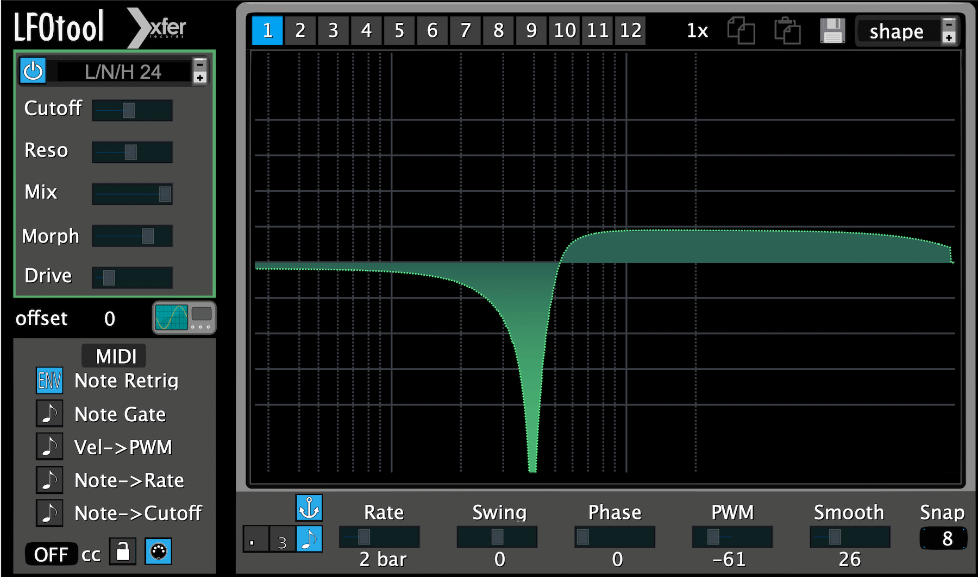Image resolution: width=978 pixels, height=577 pixels.
Task: Open the oscilloscope view icon
Action: point(172,318)
